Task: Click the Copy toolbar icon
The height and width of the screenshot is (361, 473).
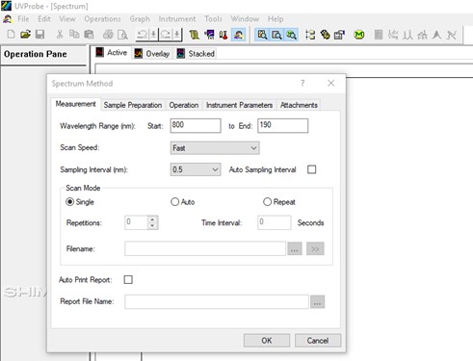Action: 74,34
